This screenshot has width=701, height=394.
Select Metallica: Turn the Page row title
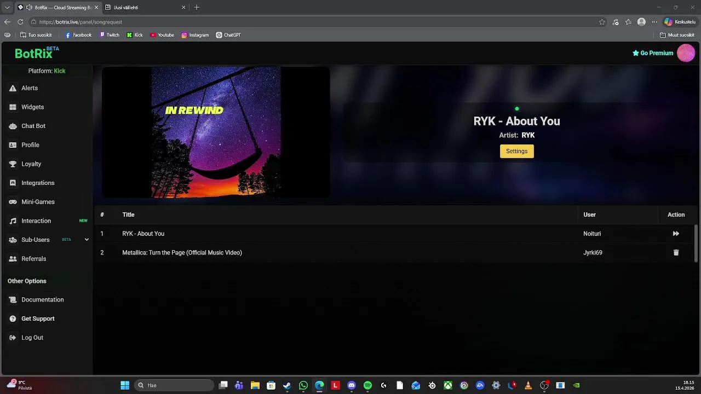pyautogui.click(x=182, y=253)
